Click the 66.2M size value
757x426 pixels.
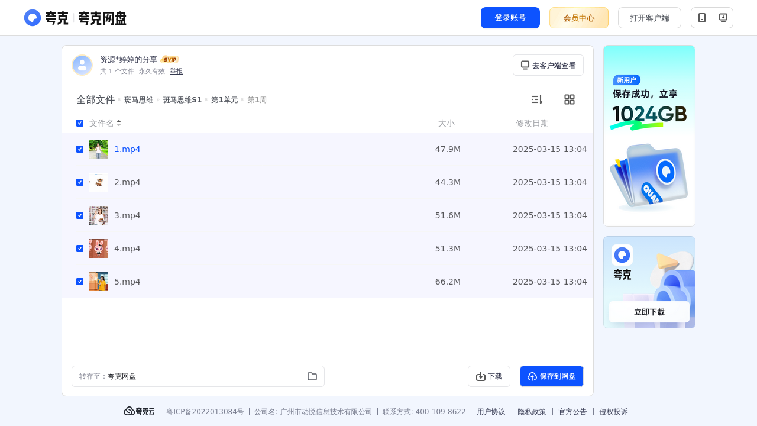point(448,282)
